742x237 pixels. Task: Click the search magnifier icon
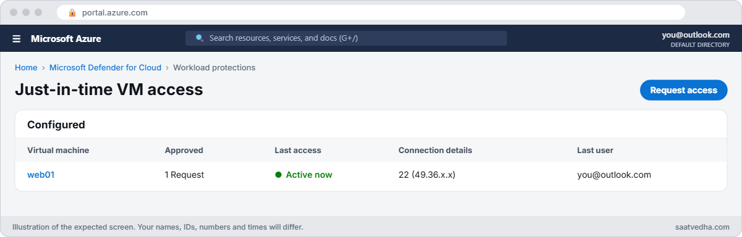pos(200,38)
